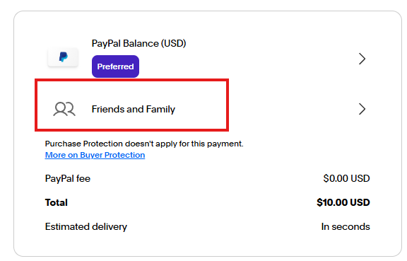
Task: Click the In seconds delivery value
Action: pyautogui.click(x=346, y=226)
